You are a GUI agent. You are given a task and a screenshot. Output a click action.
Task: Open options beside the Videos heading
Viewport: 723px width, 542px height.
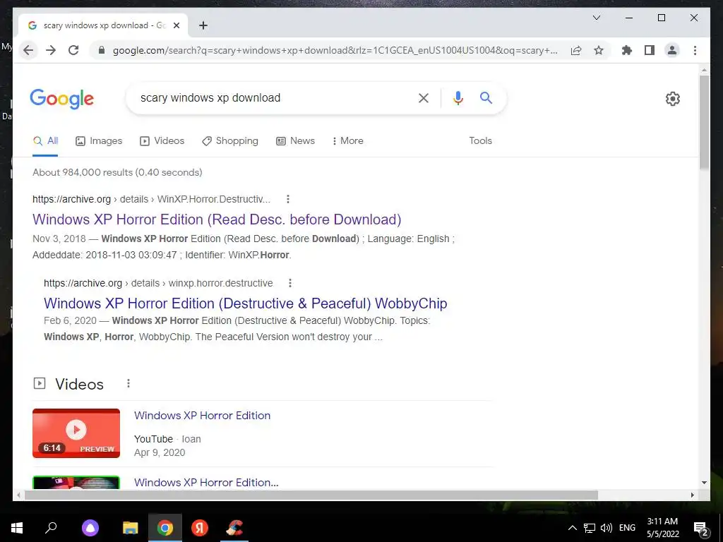(x=129, y=383)
